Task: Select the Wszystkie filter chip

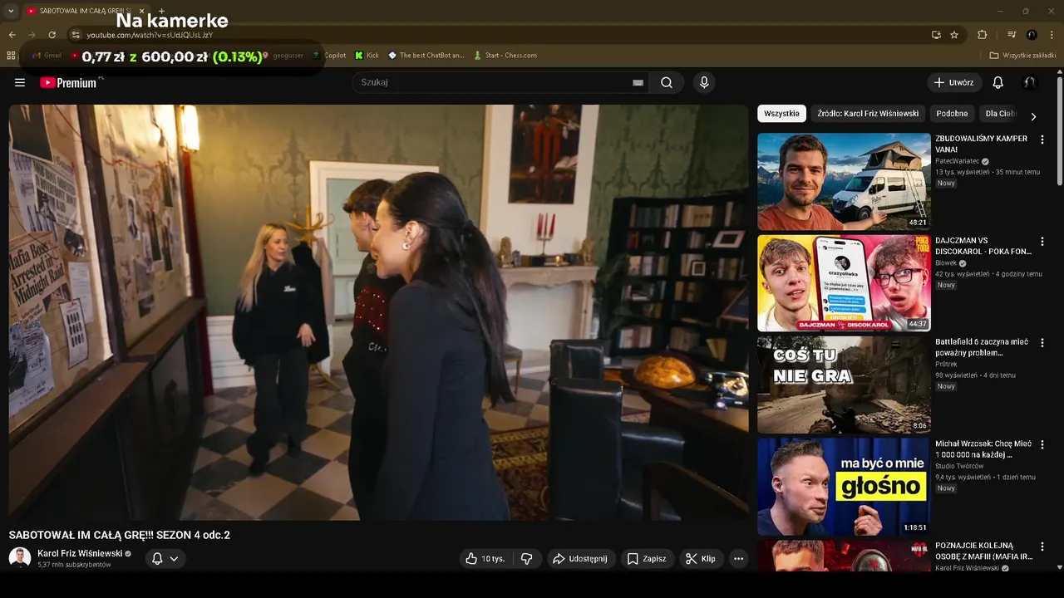Action: pyautogui.click(x=781, y=114)
